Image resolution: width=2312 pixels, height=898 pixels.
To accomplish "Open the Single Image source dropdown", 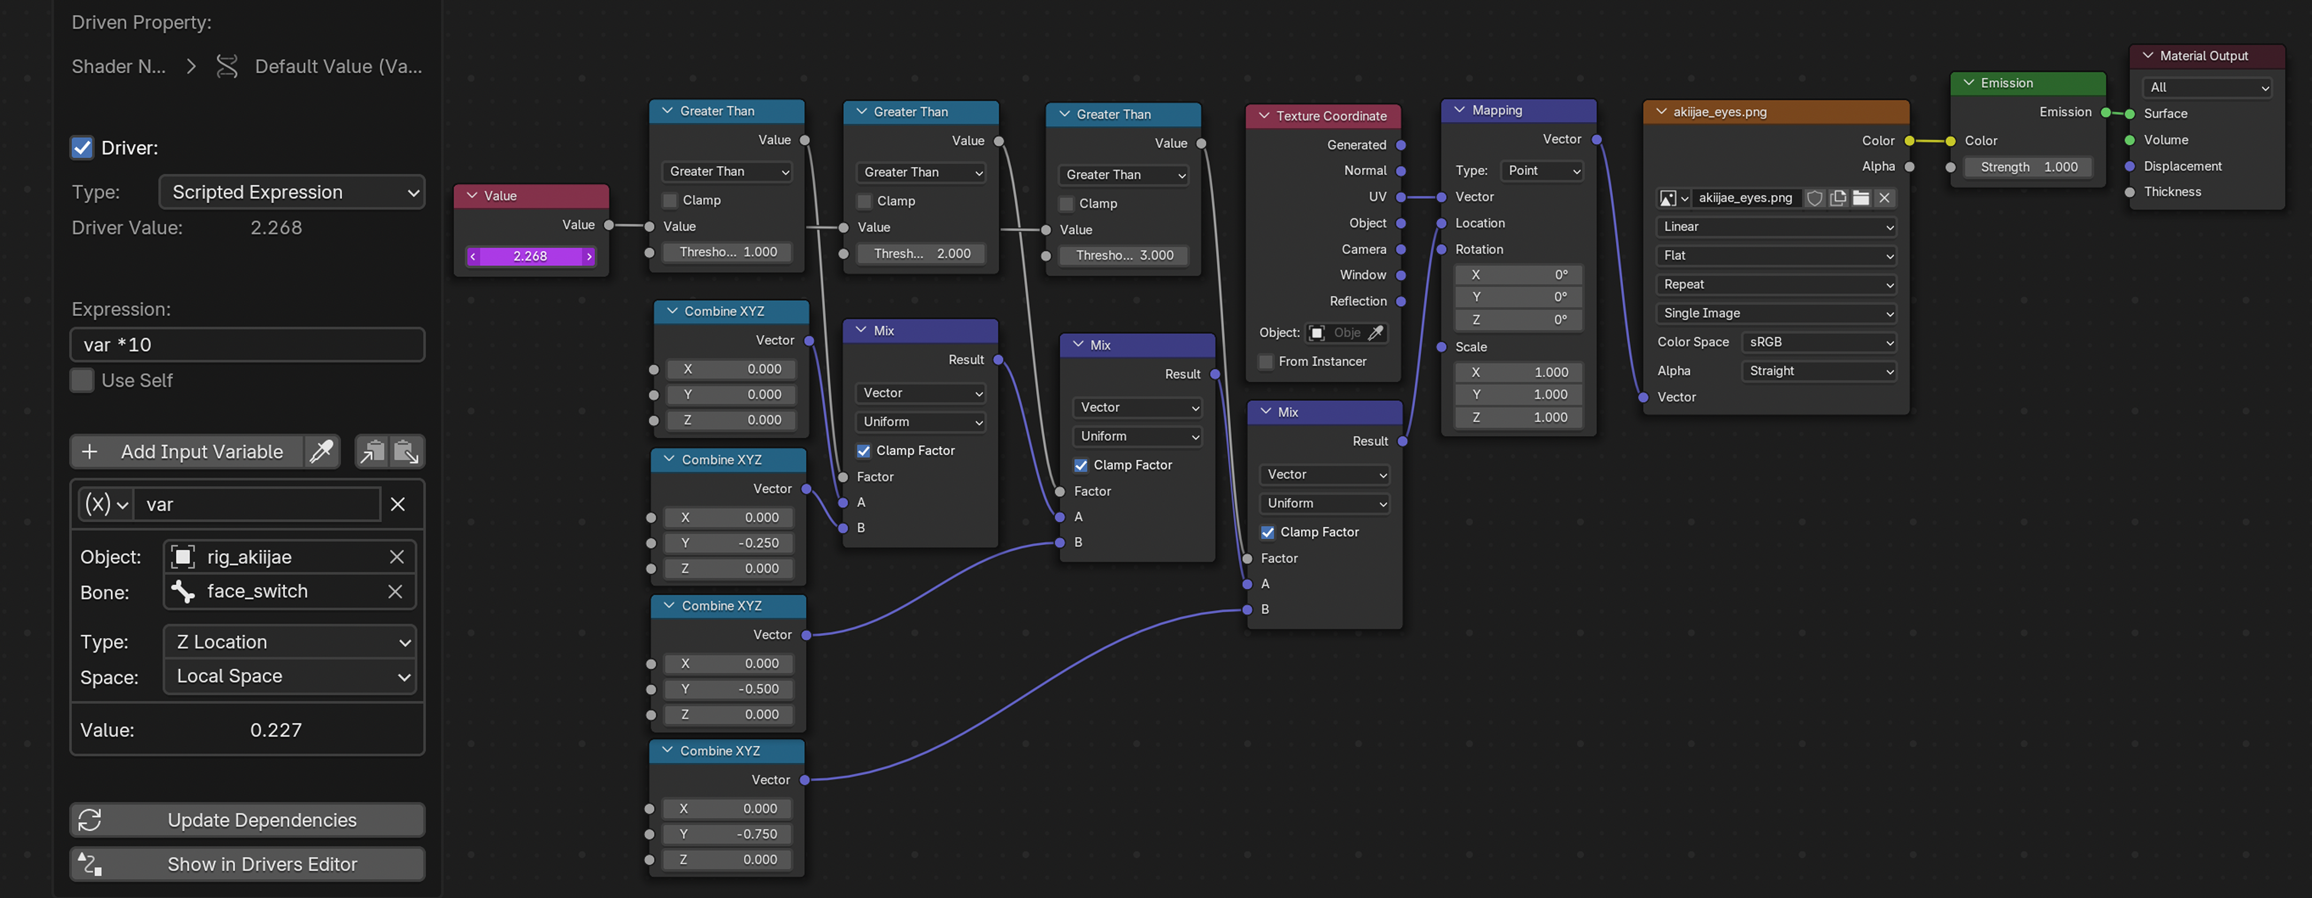I will [x=1775, y=313].
